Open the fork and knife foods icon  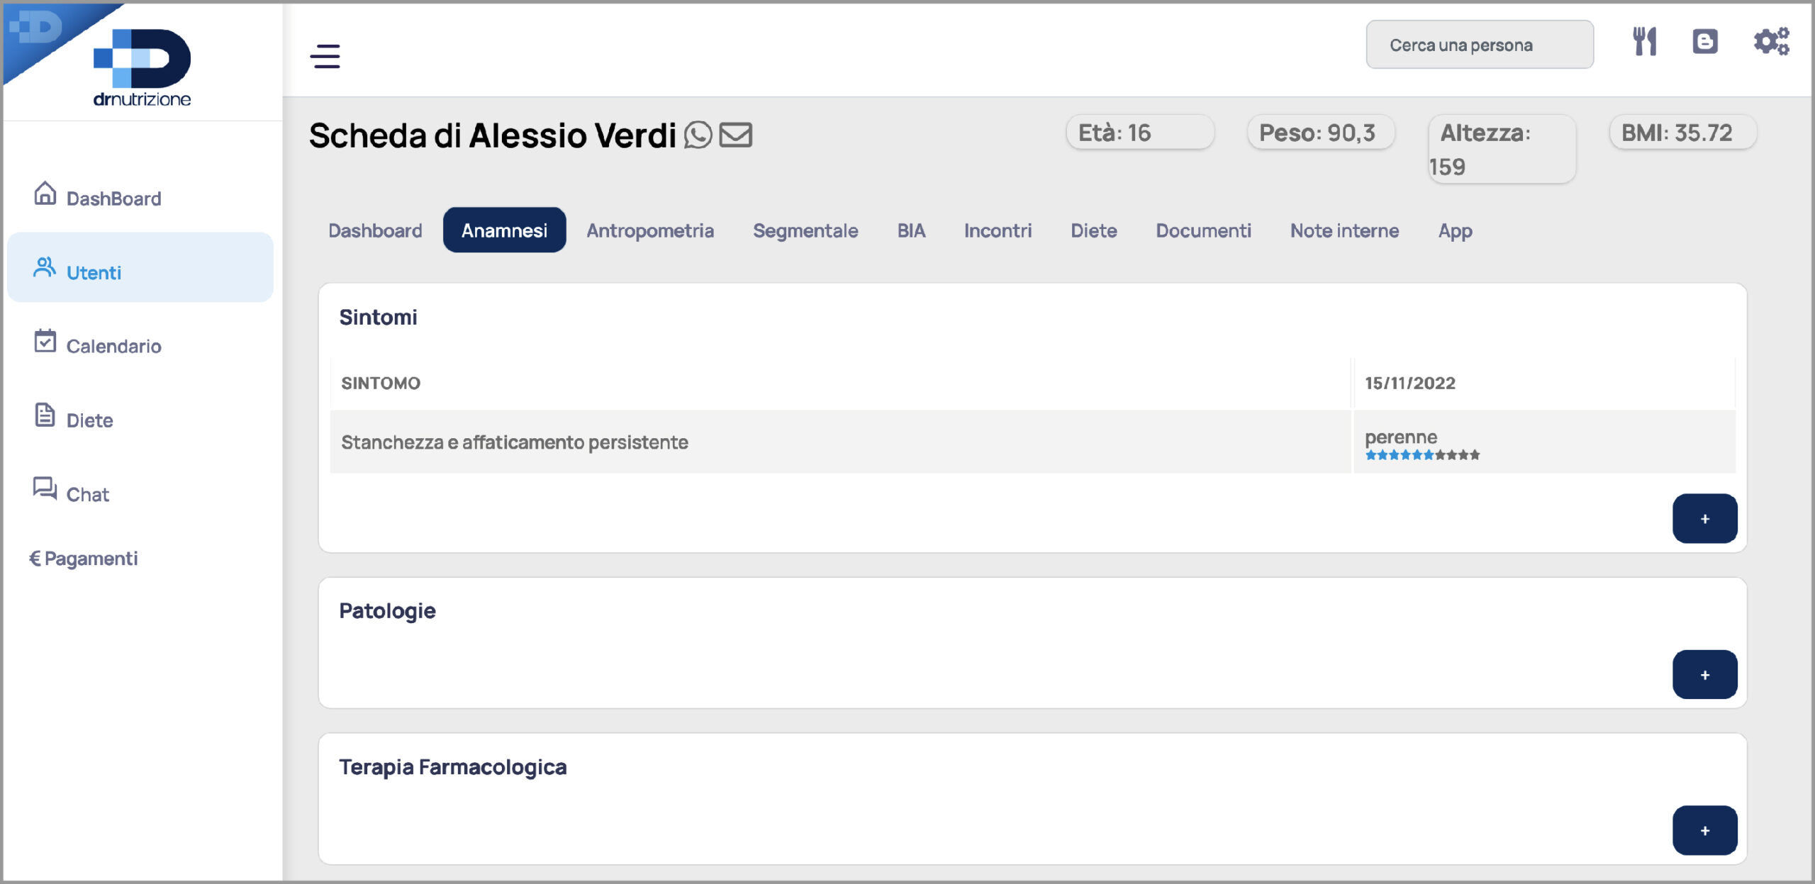(1644, 42)
